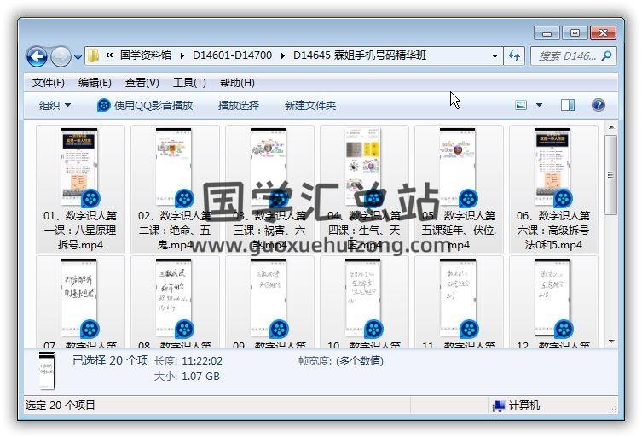Open the address bar history dropdown
Image resolution: width=642 pixels, height=438 pixels.
point(495,56)
